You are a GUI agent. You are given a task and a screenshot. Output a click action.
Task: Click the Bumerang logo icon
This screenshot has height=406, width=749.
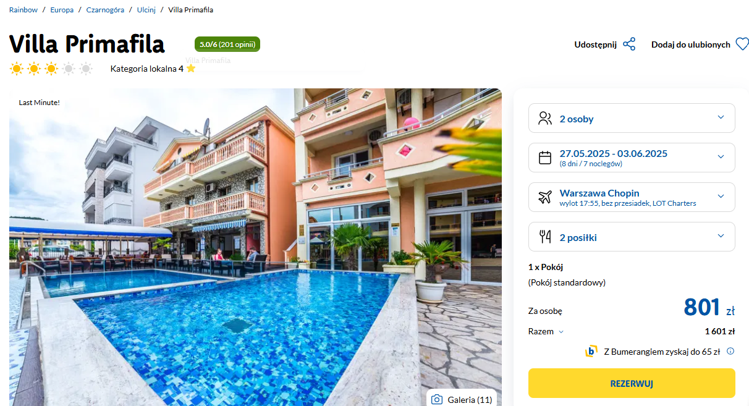tap(591, 352)
